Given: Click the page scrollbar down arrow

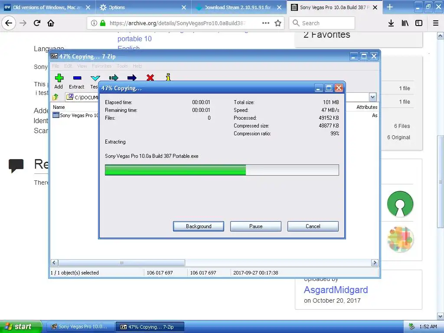Looking at the screenshot, I should pyautogui.click(x=440, y=316).
